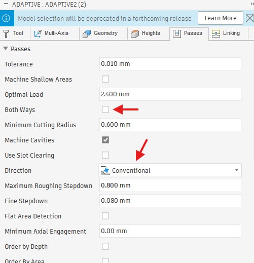This screenshot has width=254, height=263.
Task: Click the Learn More button
Action: pos(221,18)
